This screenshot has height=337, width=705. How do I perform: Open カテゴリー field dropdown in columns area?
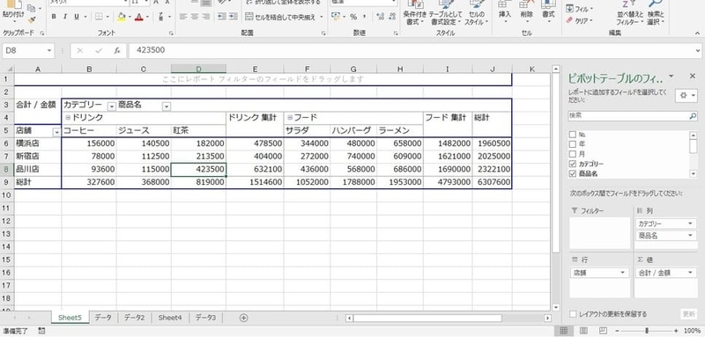[690, 223]
